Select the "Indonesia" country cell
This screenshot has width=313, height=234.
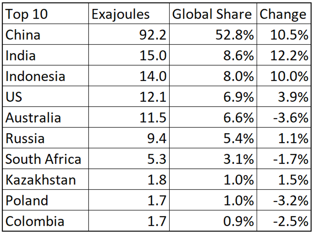click(35, 76)
